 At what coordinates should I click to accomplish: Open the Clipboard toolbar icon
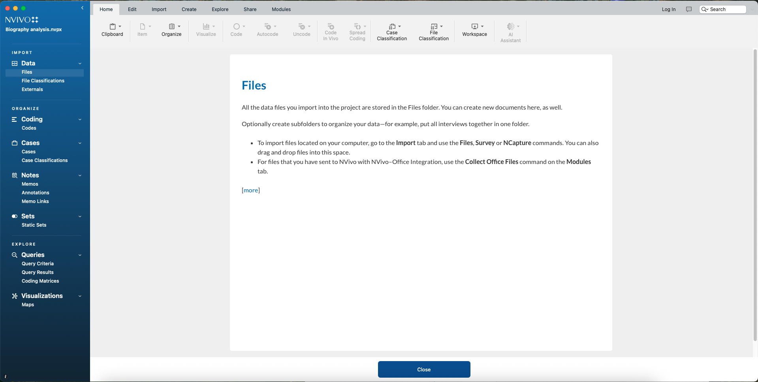click(113, 26)
